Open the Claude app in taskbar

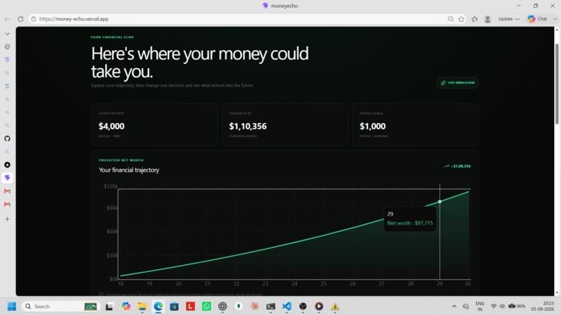coord(255,307)
